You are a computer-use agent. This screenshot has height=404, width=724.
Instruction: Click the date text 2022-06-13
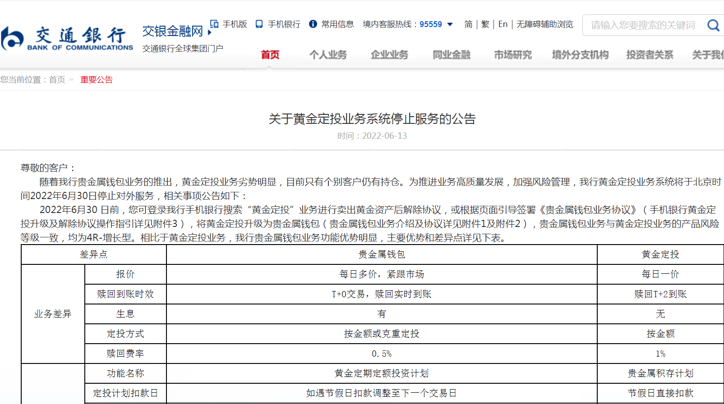pyautogui.click(x=384, y=136)
